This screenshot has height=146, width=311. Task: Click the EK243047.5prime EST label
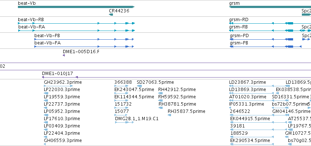click(x=134, y=90)
